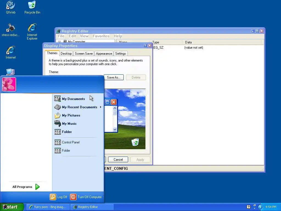Click the help tray icon in taskbar

(248, 207)
